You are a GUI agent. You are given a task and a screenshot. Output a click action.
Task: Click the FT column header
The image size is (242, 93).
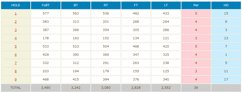(136, 5)
